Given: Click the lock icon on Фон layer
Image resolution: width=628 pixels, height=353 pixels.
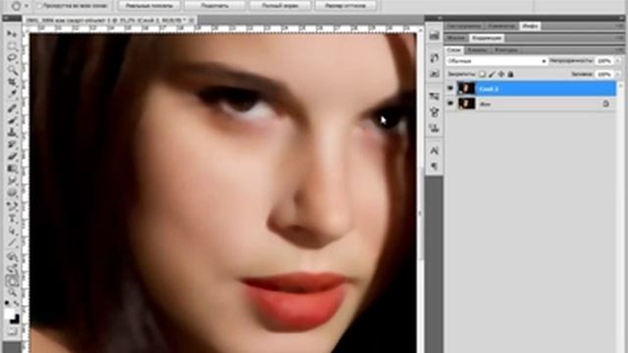Looking at the screenshot, I should point(606,104).
